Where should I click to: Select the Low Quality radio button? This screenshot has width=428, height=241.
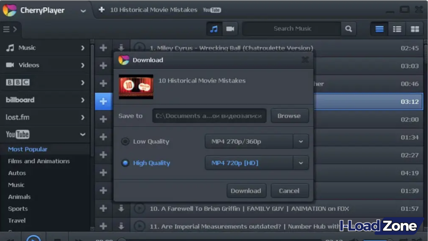(x=125, y=141)
